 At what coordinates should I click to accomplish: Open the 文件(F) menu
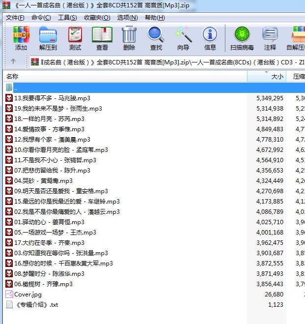click(x=15, y=18)
